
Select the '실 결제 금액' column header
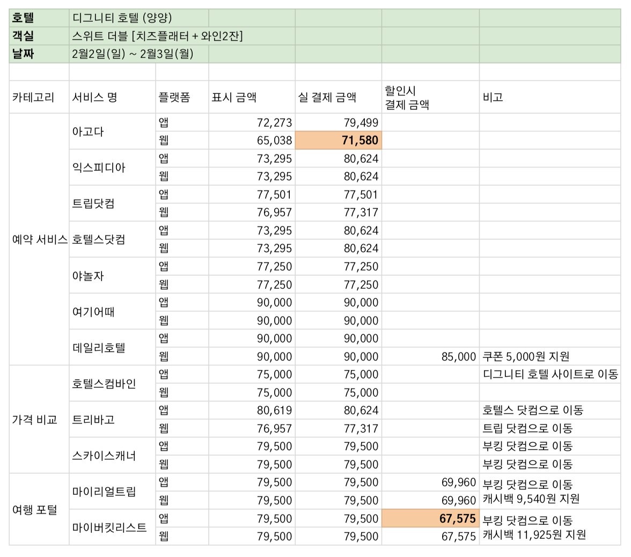pos(339,97)
